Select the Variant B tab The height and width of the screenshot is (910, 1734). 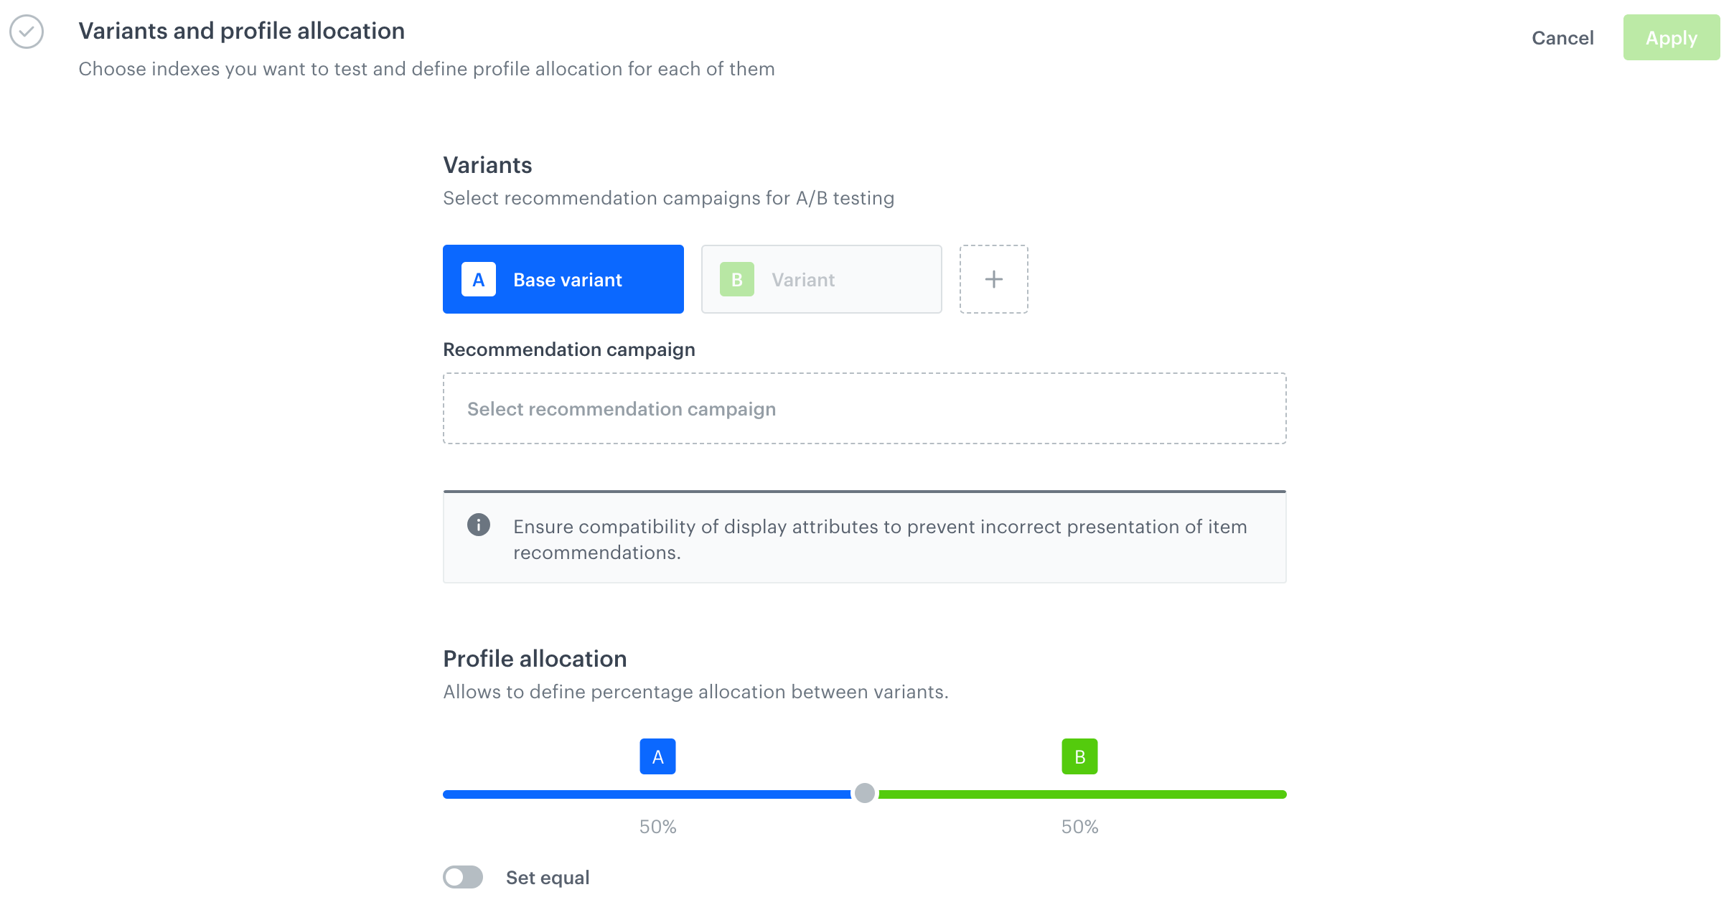point(821,279)
